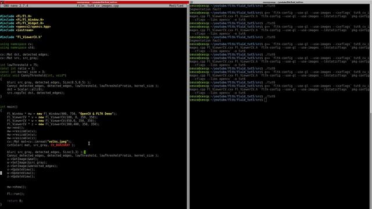Click the empty shell prompt on the terminal's last line
Screen dimensions: 372x209
228,100
